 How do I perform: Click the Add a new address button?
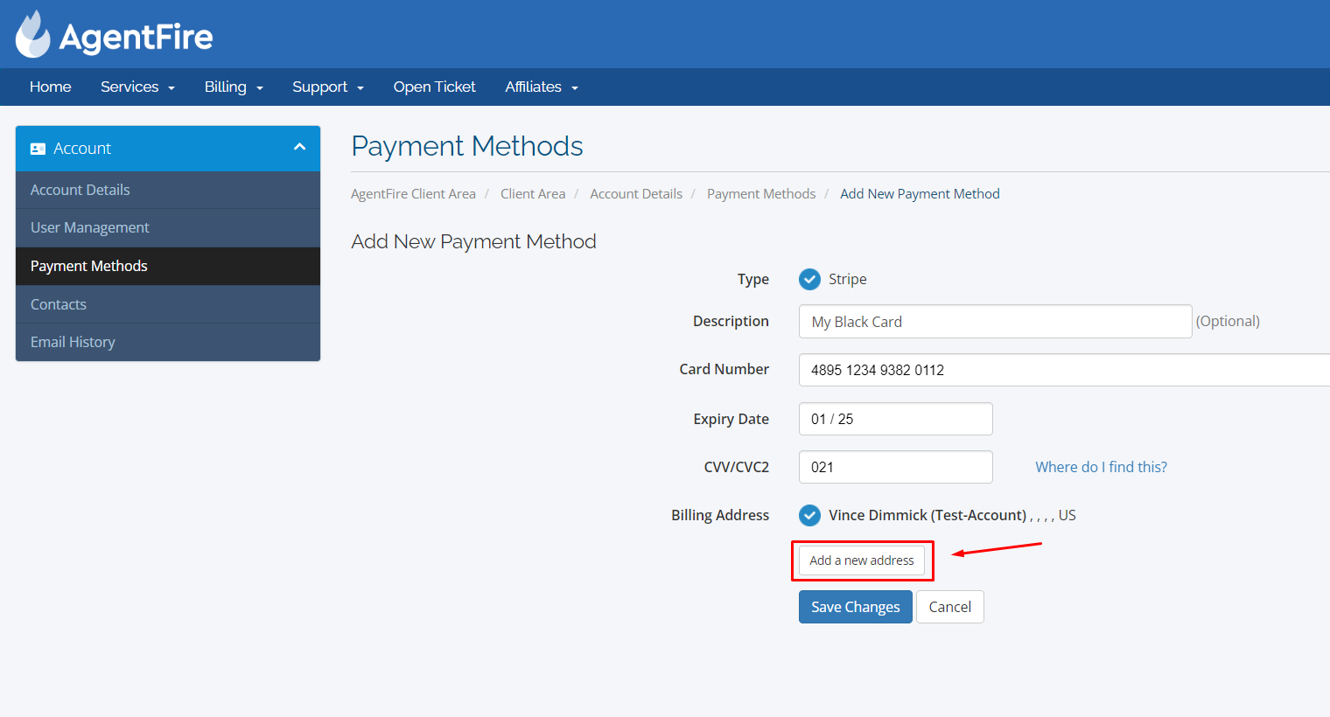(x=861, y=560)
